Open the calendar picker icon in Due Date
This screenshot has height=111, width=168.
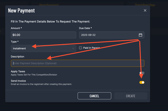pyautogui.click(x=140, y=35)
